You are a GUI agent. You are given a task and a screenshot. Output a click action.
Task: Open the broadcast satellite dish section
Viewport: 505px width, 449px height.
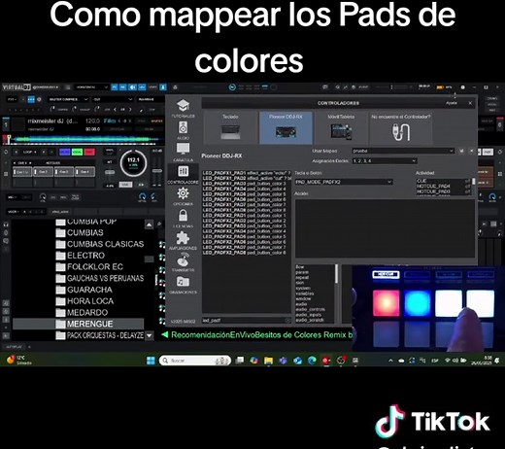pyautogui.click(x=183, y=262)
